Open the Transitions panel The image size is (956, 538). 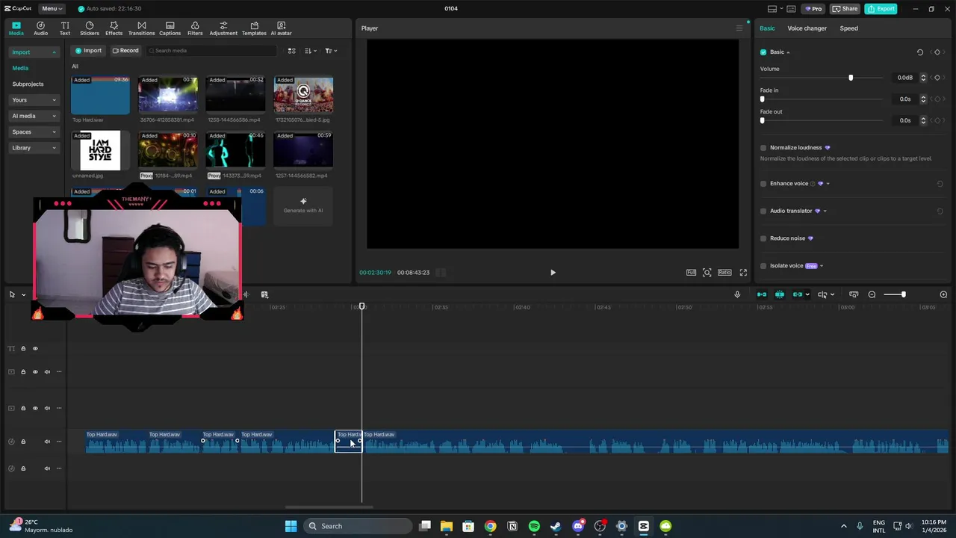coord(141,28)
